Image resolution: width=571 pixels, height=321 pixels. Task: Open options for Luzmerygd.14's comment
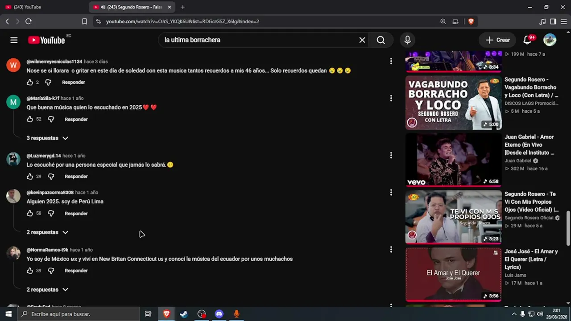pos(391,156)
